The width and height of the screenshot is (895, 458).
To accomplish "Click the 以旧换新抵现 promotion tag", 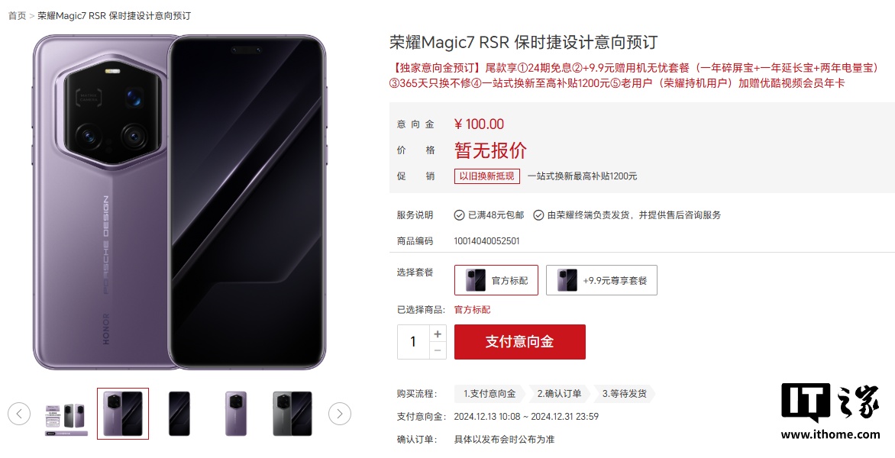I will pos(487,176).
